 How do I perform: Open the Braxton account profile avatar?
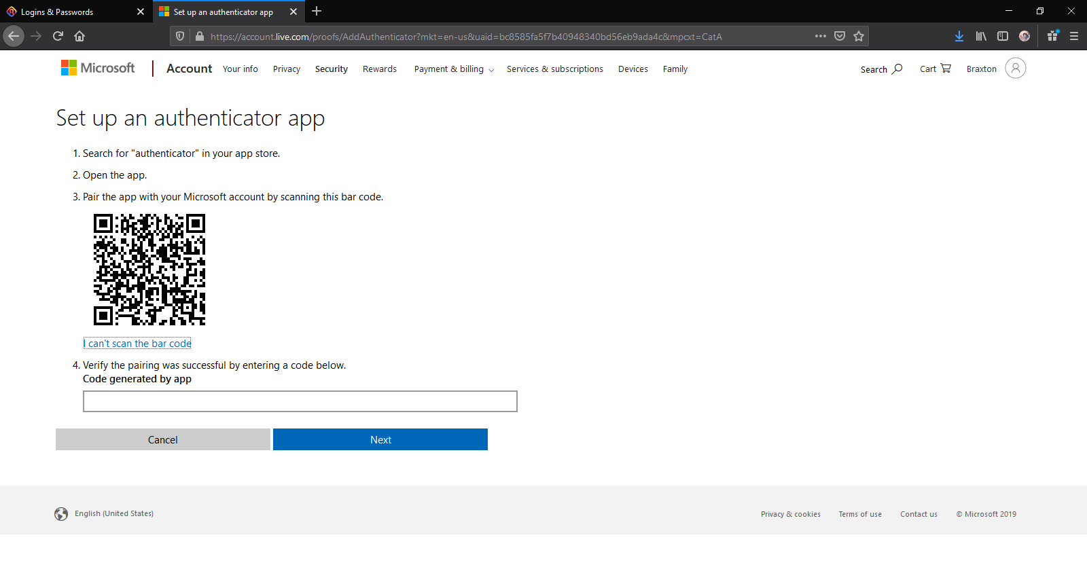[1016, 68]
